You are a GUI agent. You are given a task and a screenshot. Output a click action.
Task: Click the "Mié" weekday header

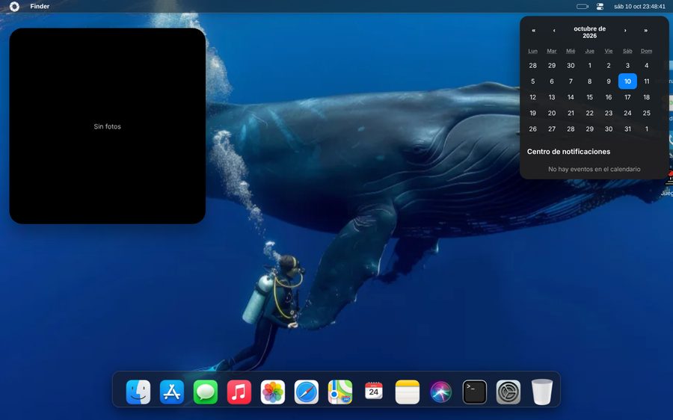(x=571, y=51)
